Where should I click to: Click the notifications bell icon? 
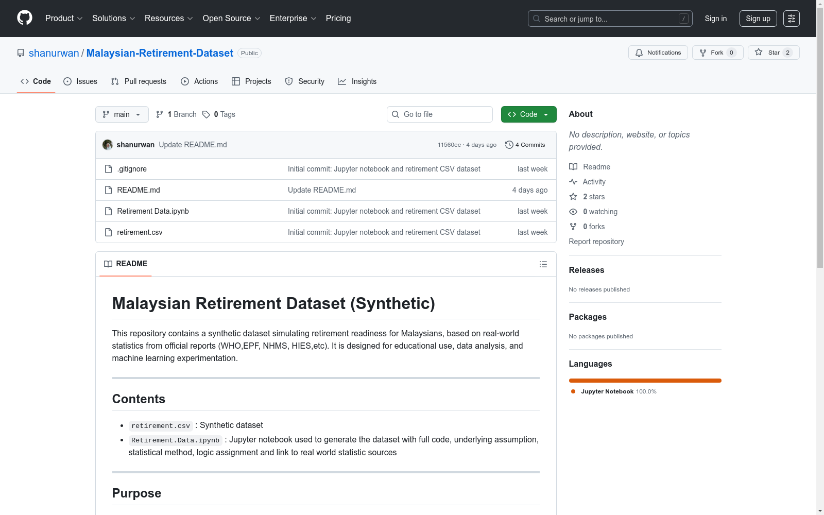pyautogui.click(x=639, y=53)
